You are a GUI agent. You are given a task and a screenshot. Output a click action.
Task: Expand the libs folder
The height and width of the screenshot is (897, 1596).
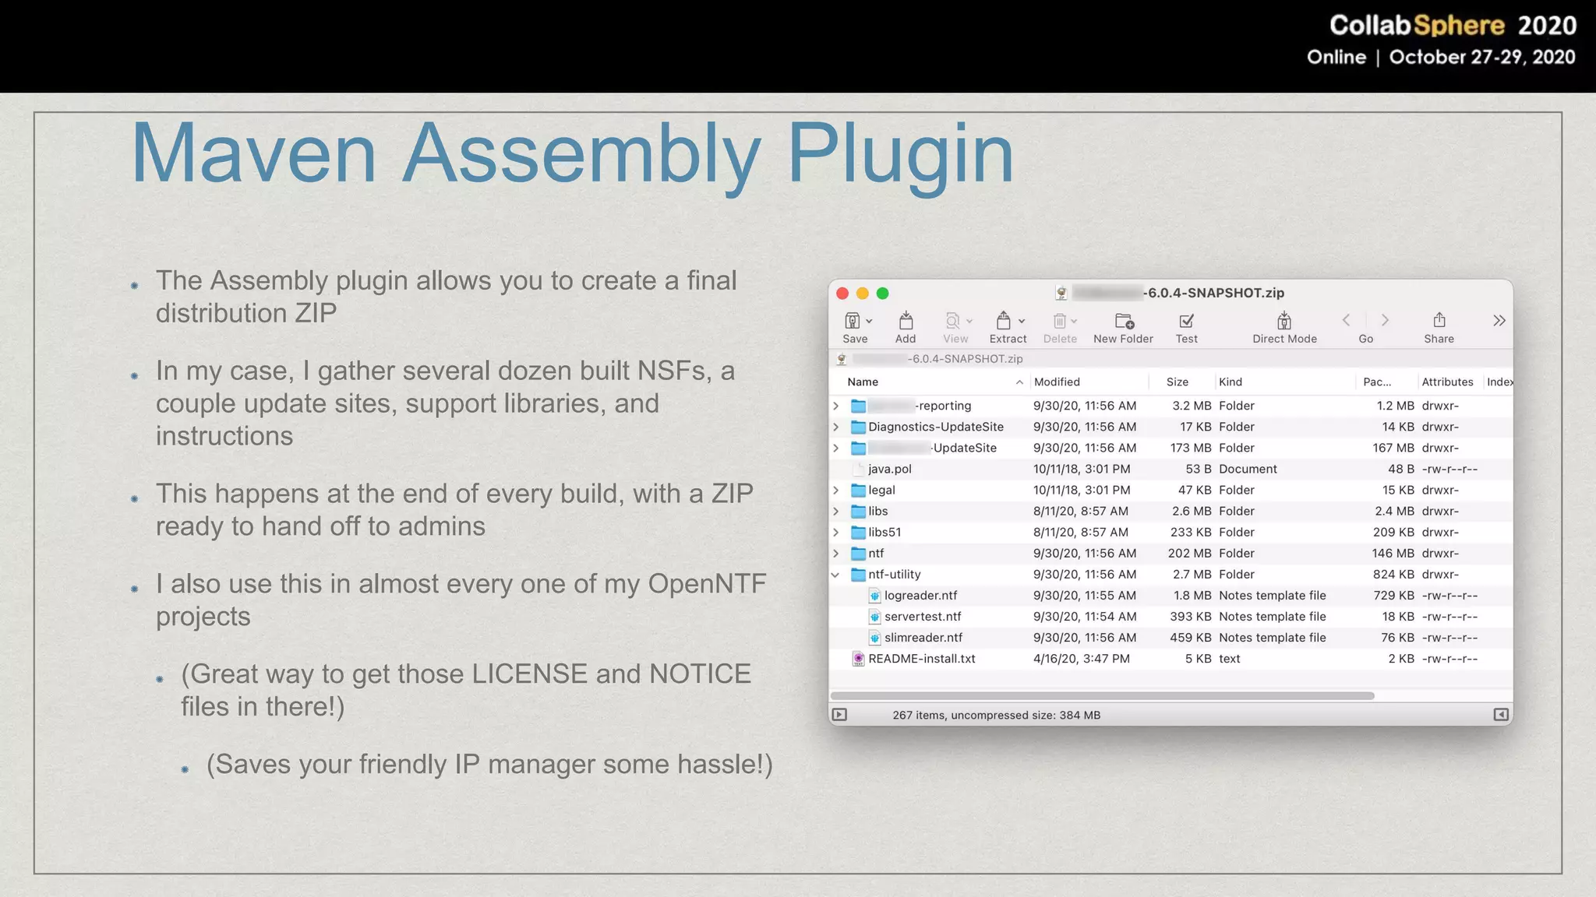(836, 511)
